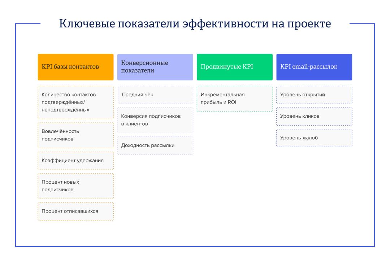
Task: Click the 'Процент новых подписчиков' card
Action: (x=75, y=186)
